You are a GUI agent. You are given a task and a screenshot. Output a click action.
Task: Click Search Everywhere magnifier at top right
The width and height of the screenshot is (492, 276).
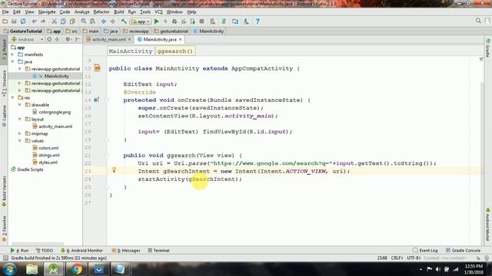(478, 21)
